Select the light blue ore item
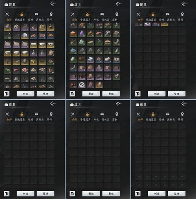 [73, 51]
